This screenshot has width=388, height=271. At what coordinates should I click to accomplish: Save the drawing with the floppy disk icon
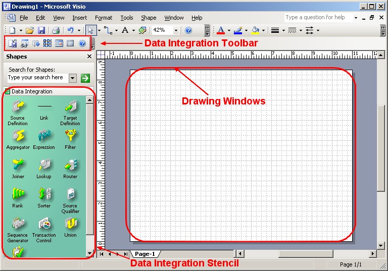coord(41,30)
